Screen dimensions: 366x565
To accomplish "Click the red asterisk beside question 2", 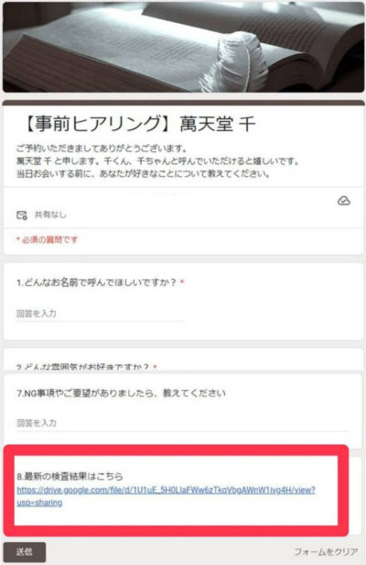I will pyautogui.click(x=155, y=367).
